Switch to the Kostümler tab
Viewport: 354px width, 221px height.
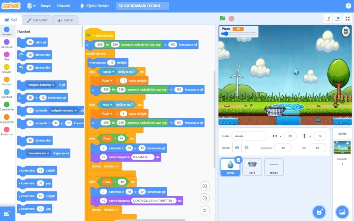(38, 20)
